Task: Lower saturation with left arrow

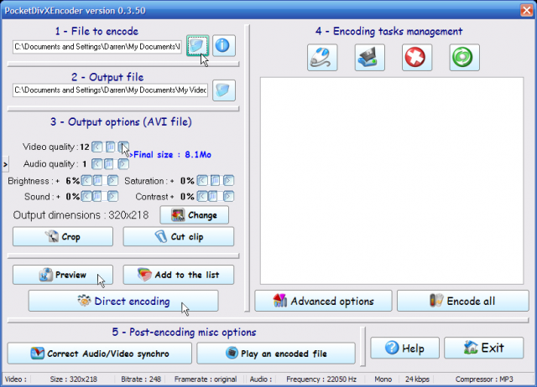Action: click(202, 180)
